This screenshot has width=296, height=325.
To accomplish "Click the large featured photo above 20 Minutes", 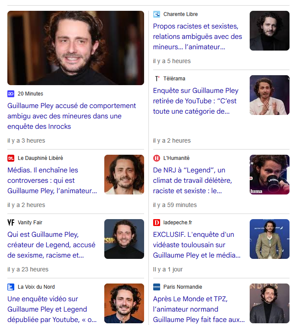I will tap(76, 48).
